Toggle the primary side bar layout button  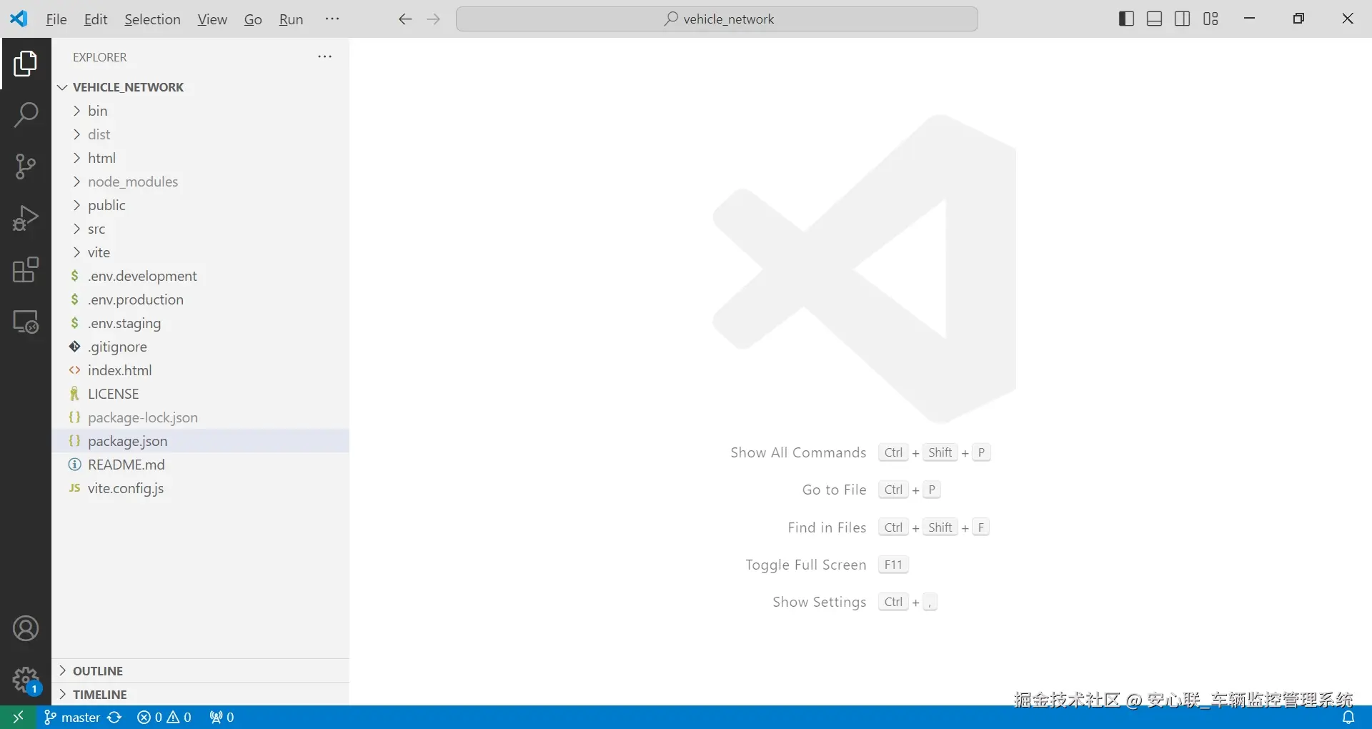[x=1126, y=19]
